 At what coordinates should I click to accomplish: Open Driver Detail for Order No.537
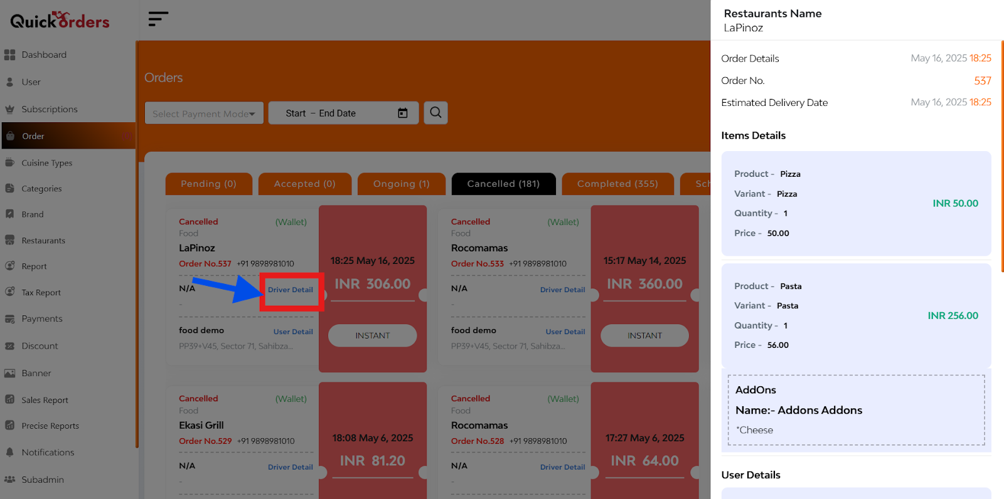[x=291, y=290]
